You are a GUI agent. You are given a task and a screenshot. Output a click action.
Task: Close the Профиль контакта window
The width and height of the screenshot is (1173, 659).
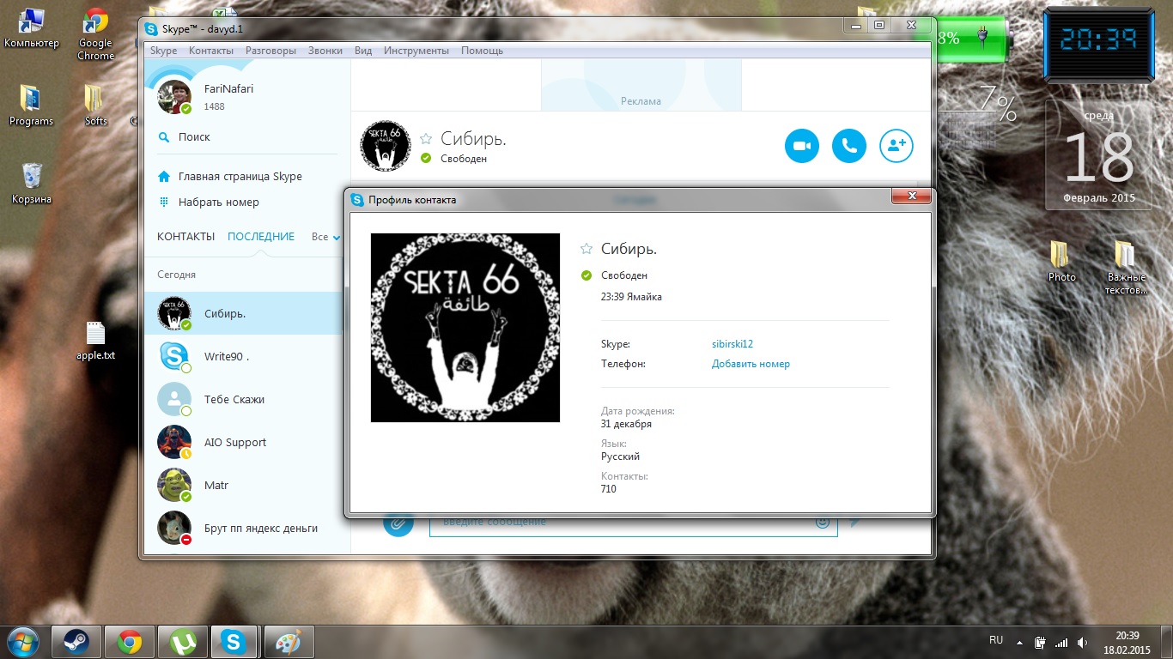pyautogui.click(x=911, y=196)
